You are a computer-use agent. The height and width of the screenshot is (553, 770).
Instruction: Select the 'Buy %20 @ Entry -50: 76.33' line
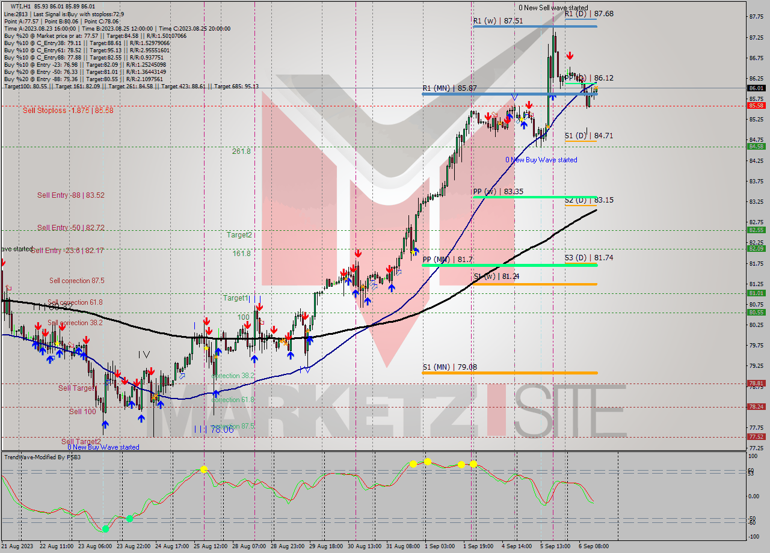click(85, 72)
